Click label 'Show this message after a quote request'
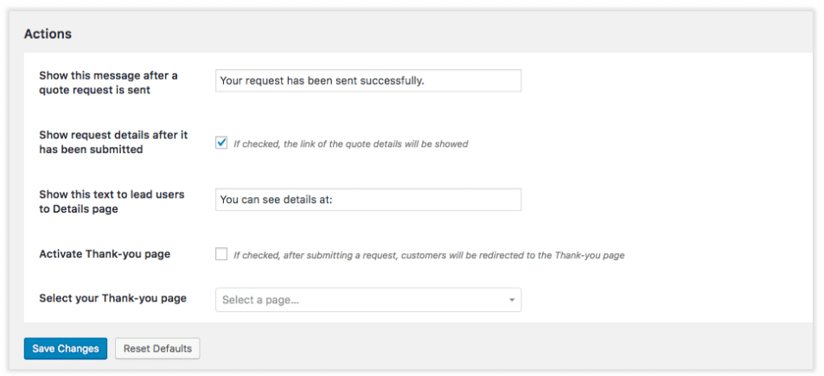Image resolution: width=824 pixels, height=376 pixels. point(108,83)
